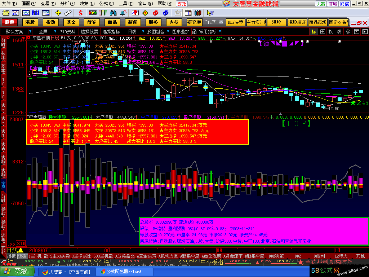Image resolution: width=369 pixels, height=277 pixels.
Task: Open the 分析(A) menu
Action: pos(67,4)
